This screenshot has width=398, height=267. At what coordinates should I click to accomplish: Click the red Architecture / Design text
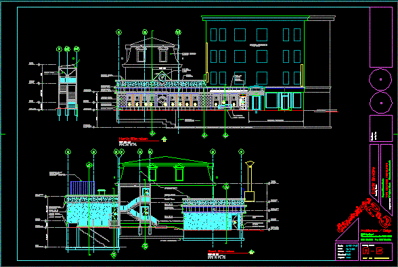tap(376, 230)
